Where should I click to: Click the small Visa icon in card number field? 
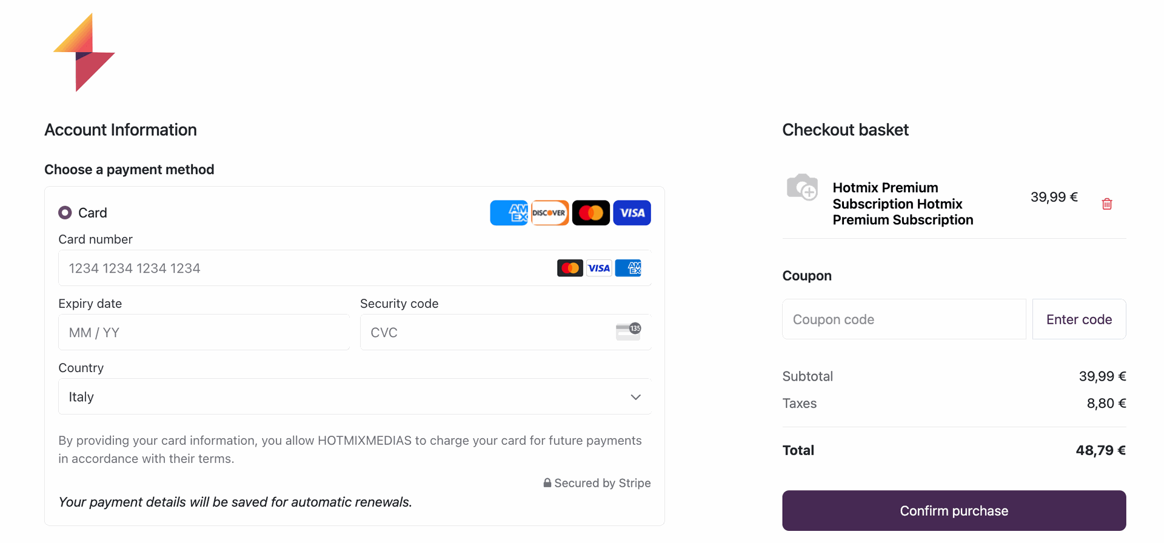(x=599, y=268)
